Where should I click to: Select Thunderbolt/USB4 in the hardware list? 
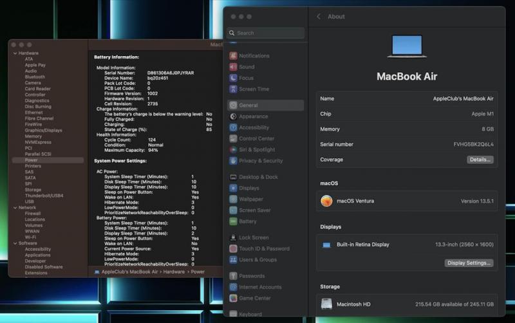44,196
